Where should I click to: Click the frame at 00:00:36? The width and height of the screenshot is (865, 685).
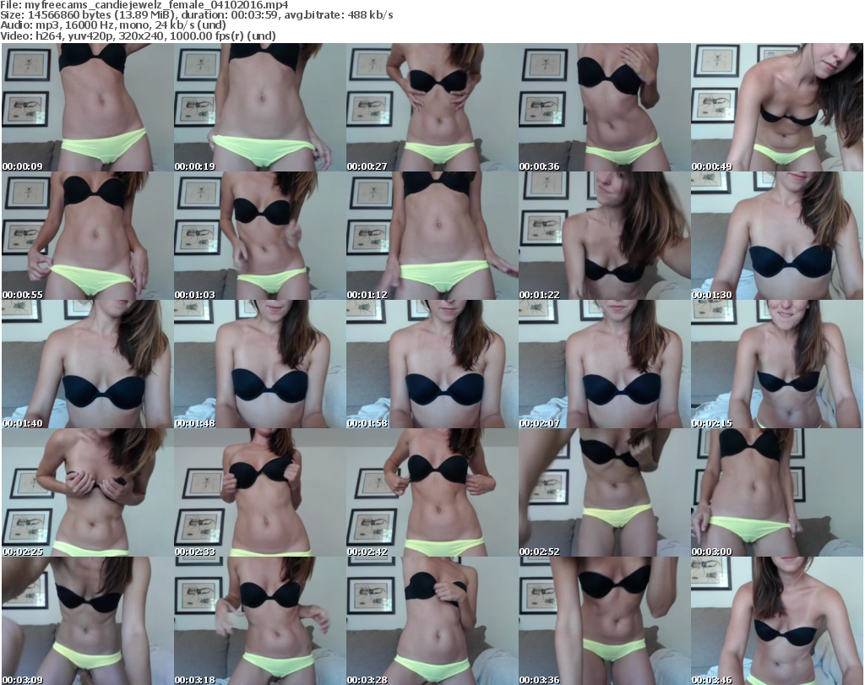click(604, 108)
